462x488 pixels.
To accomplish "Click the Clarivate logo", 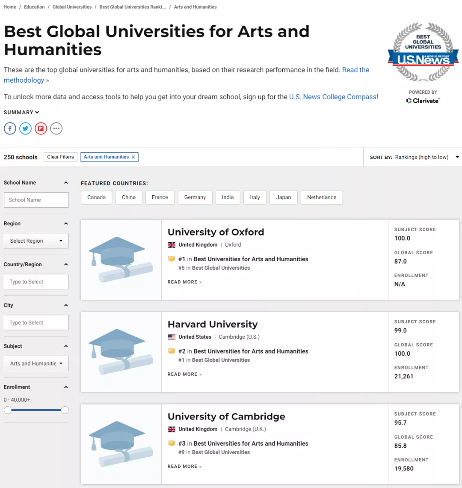I will click(x=423, y=101).
